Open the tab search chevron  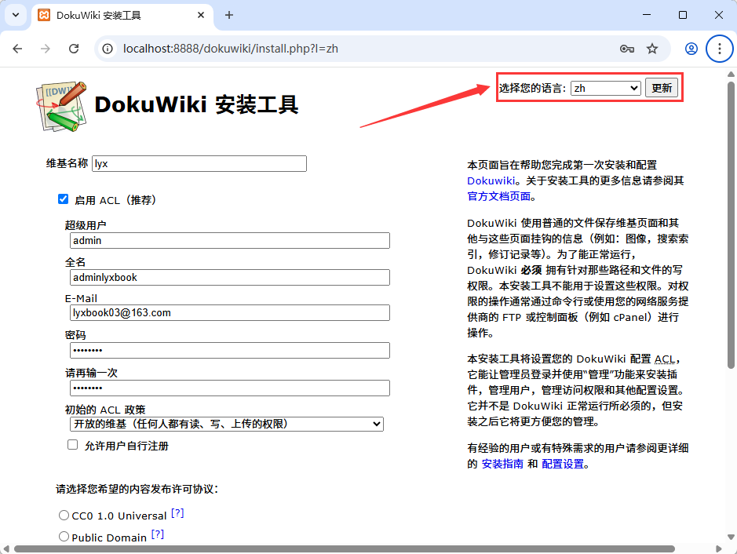coord(16,15)
